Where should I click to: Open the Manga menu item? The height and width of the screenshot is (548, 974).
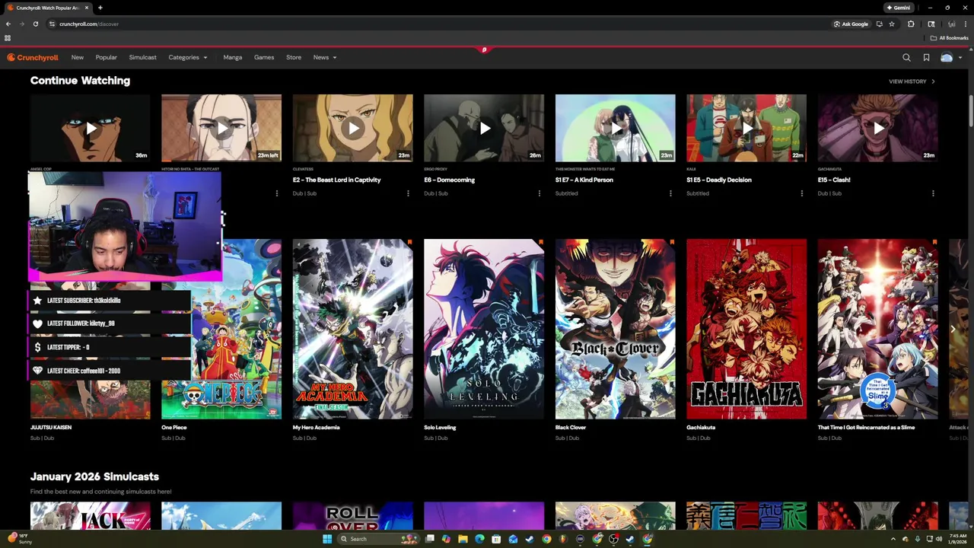pyautogui.click(x=233, y=57)
